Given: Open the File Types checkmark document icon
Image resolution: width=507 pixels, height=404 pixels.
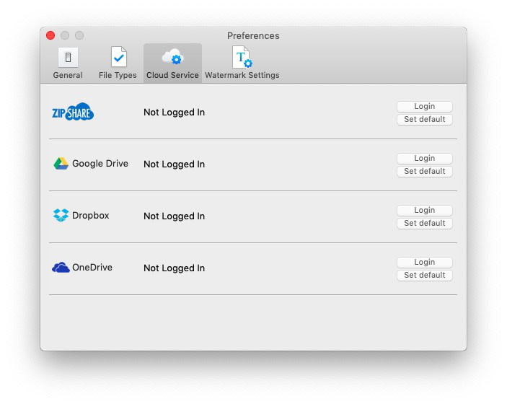Looking at the screenshot, I should (119, 57).
